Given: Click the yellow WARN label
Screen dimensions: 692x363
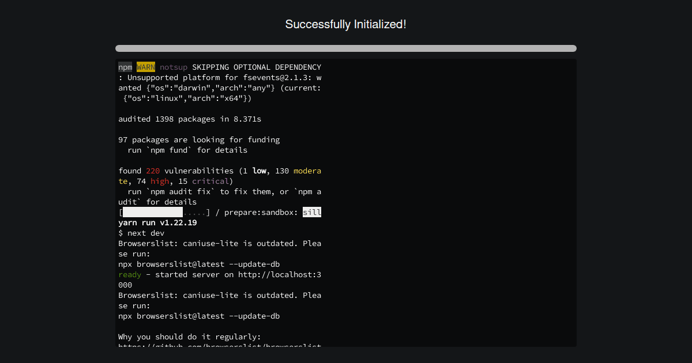Looking at the screenshot, I should [145, 67].
